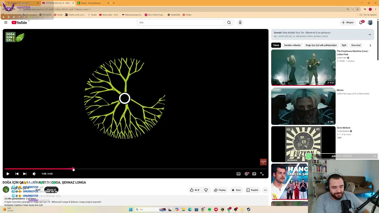Click the zoom magnifier in address bar
Screen dimensions: 379x213
348,9
